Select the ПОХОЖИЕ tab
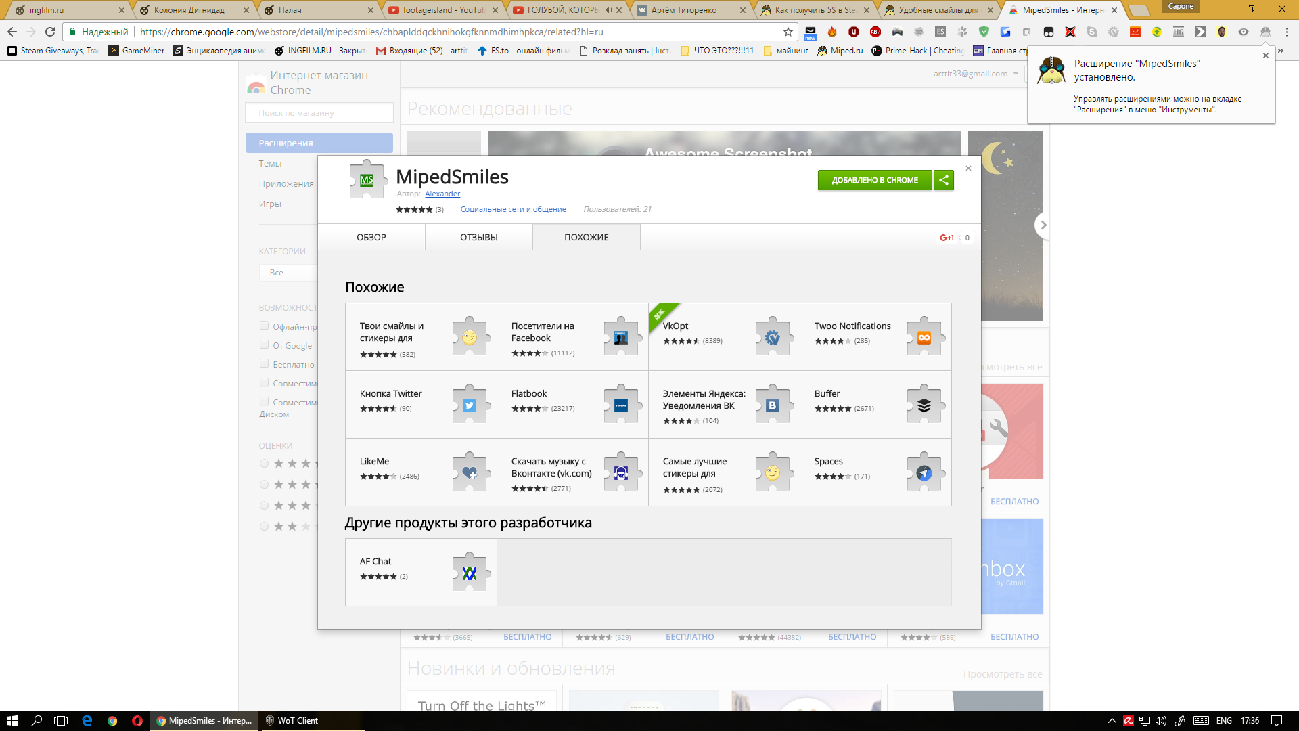The width and height of the screenshot is (1299, 731). point(587,238)
